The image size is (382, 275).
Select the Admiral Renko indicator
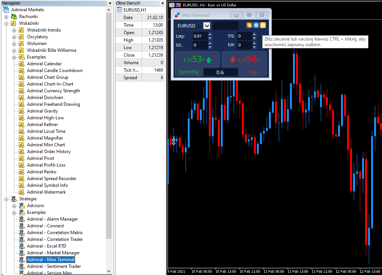(41, 172)
